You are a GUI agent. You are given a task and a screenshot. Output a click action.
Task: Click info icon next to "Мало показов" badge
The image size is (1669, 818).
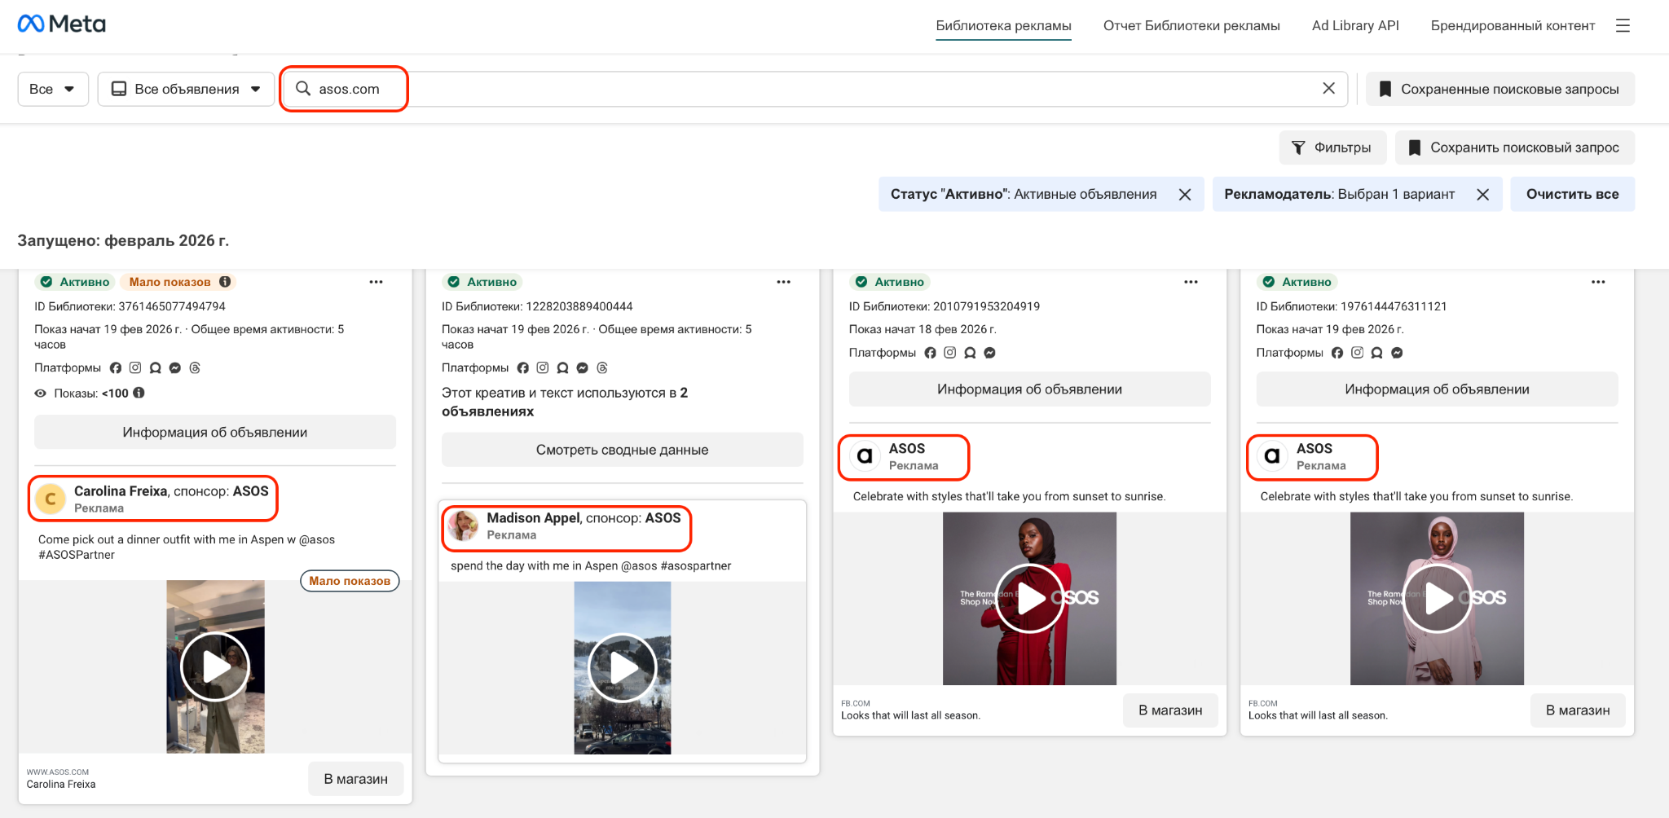point(225,282)
